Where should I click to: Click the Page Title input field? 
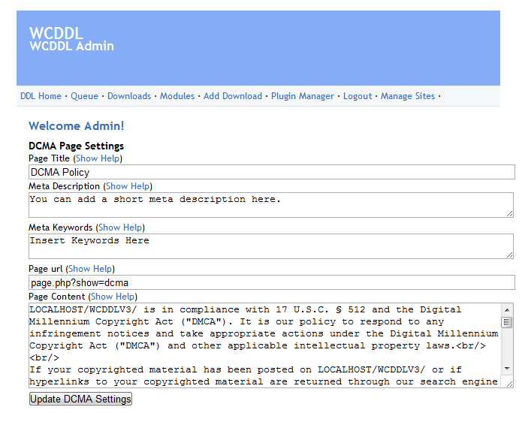[x=270, y=173]
